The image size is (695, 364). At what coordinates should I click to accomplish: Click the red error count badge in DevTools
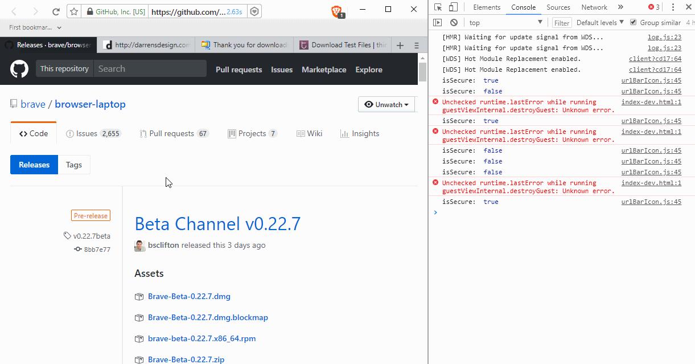point(654,7)
